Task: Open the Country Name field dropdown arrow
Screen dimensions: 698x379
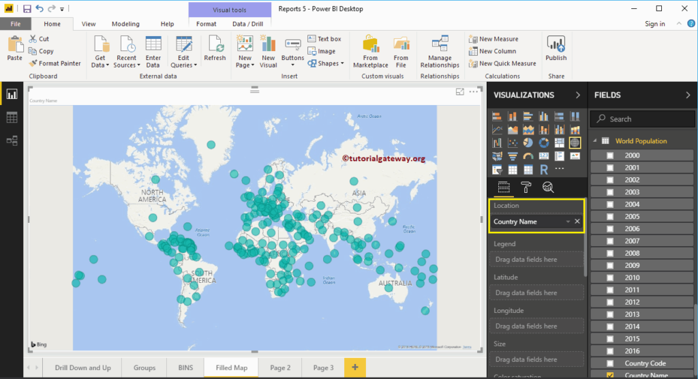Action: click(568, 222)
